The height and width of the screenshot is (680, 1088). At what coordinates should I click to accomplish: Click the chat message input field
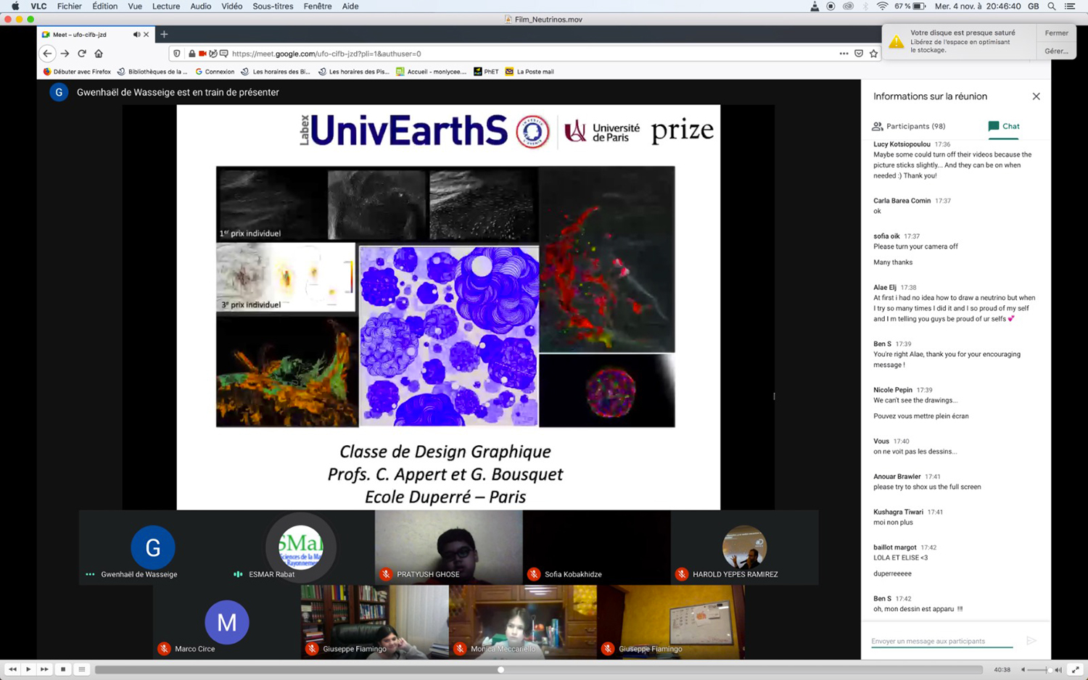941,641
